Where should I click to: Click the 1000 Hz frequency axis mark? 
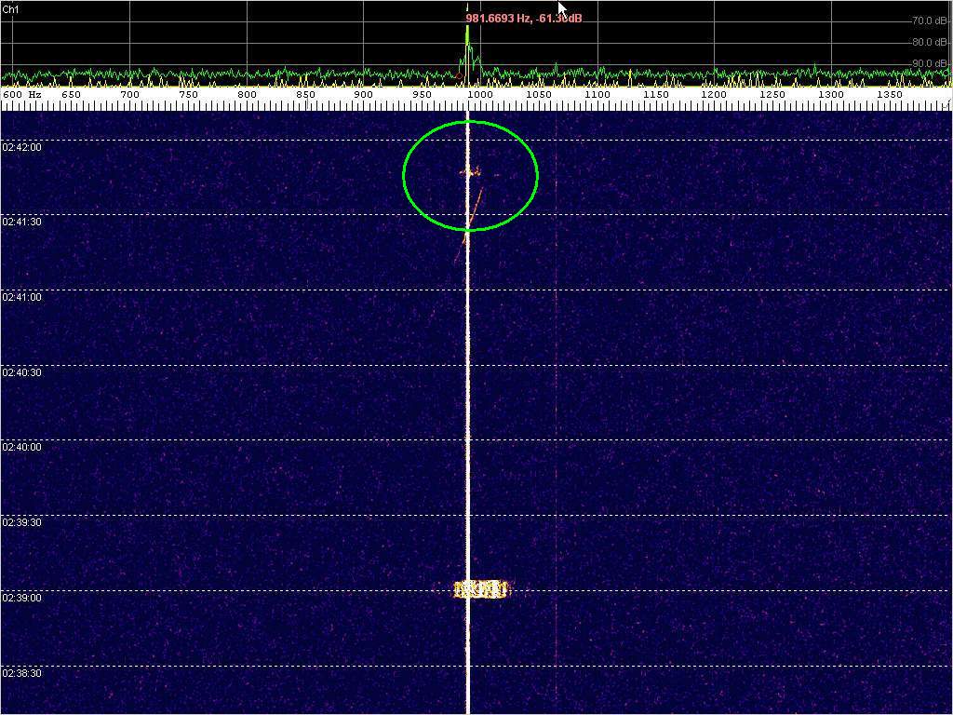(x=480, y=95)
